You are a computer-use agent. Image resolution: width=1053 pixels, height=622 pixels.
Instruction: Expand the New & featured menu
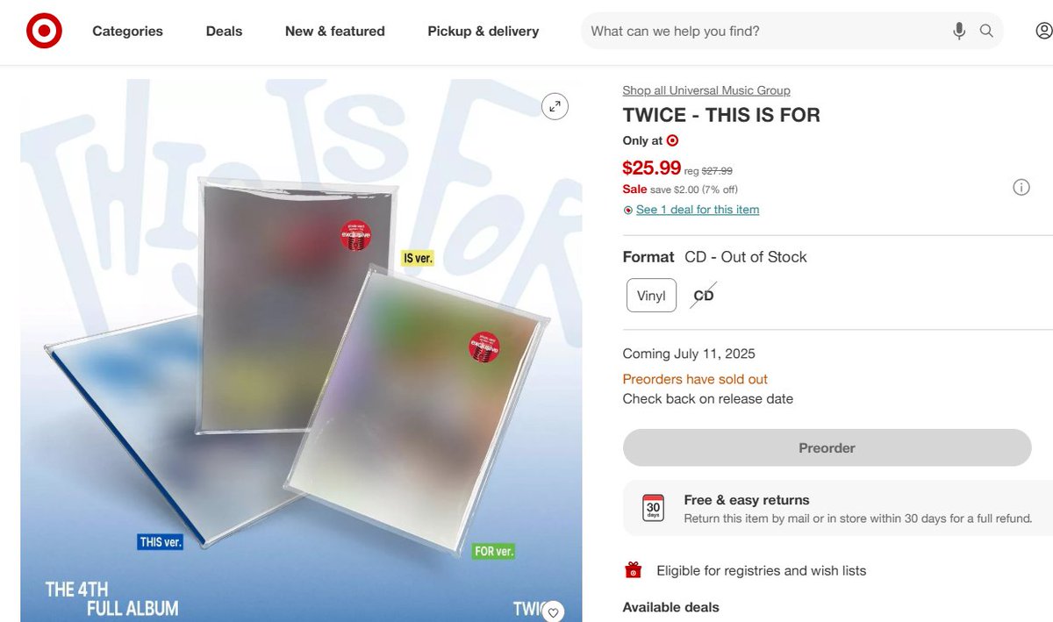tap(335, 32)
